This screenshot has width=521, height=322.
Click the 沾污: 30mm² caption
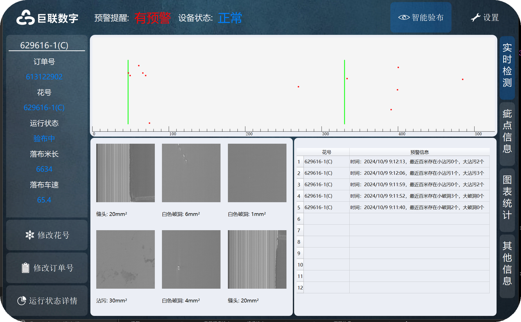(x=112, y=300)
